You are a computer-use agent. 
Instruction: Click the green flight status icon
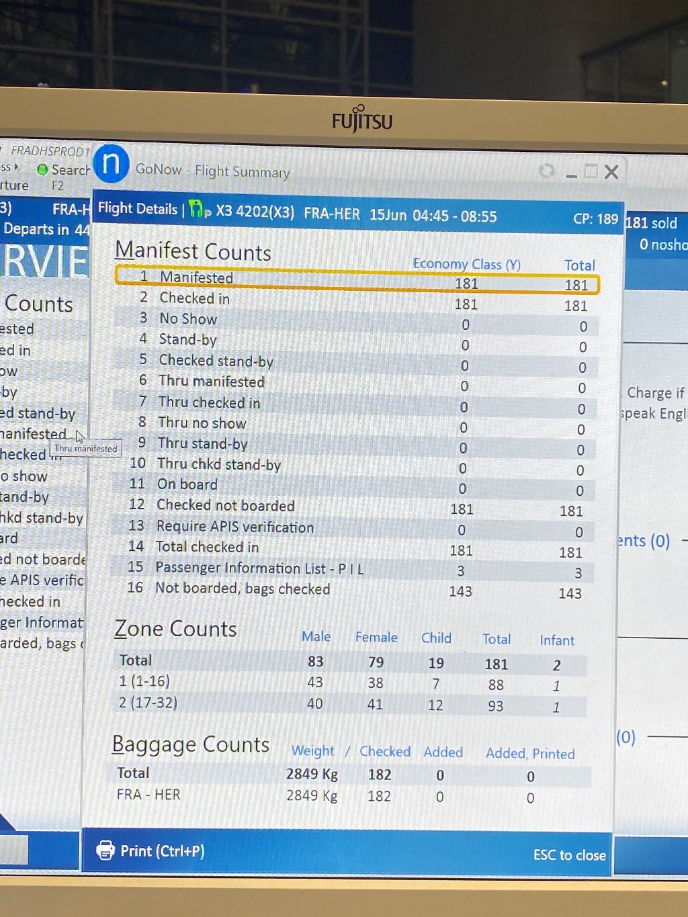pos(196,210)
